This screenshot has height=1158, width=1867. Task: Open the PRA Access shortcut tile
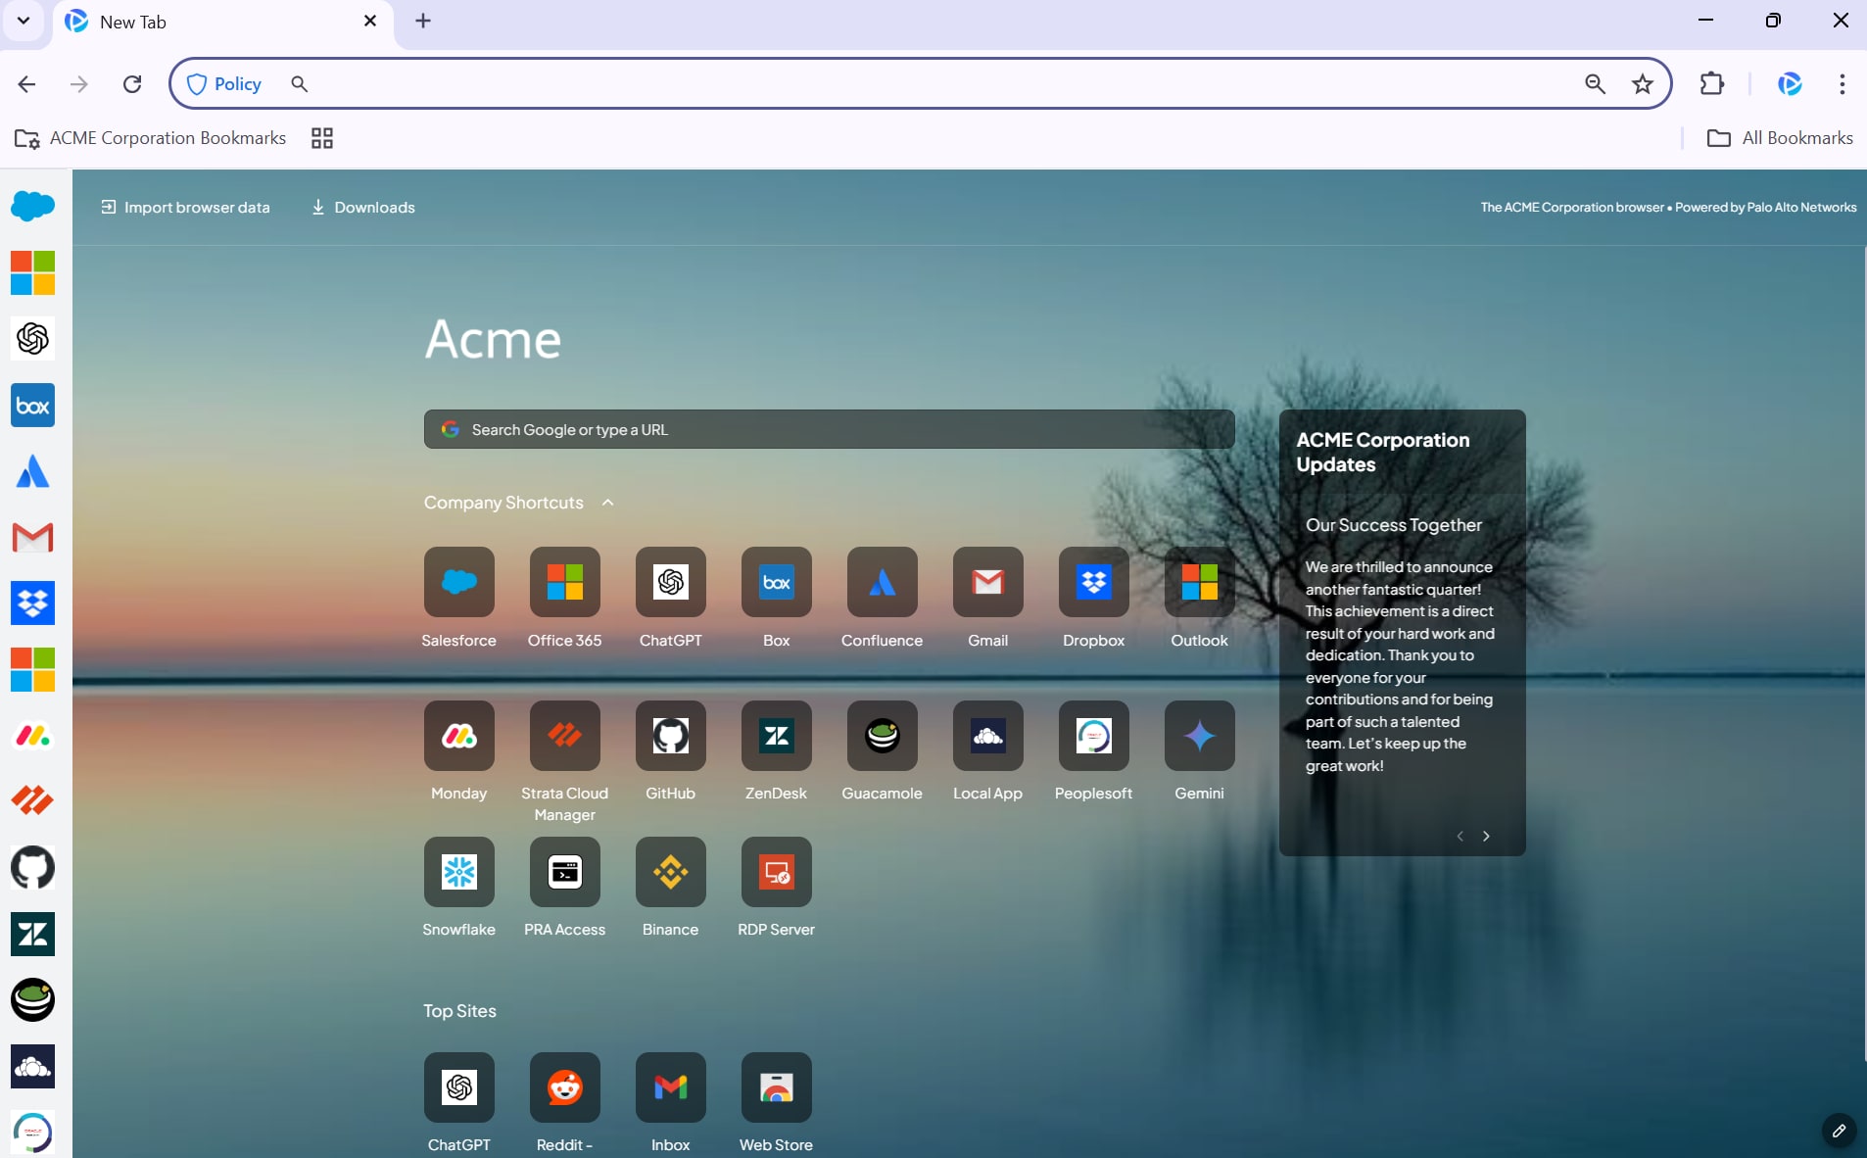point(564,871)
